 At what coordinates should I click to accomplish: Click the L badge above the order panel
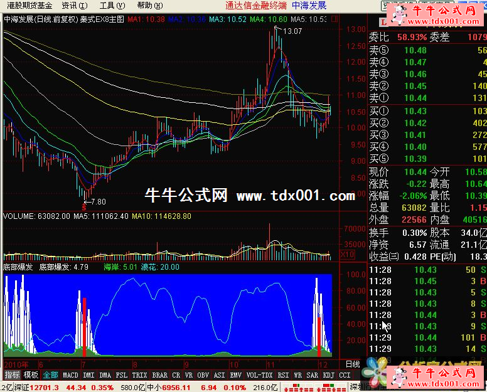(x=383, y=23)
